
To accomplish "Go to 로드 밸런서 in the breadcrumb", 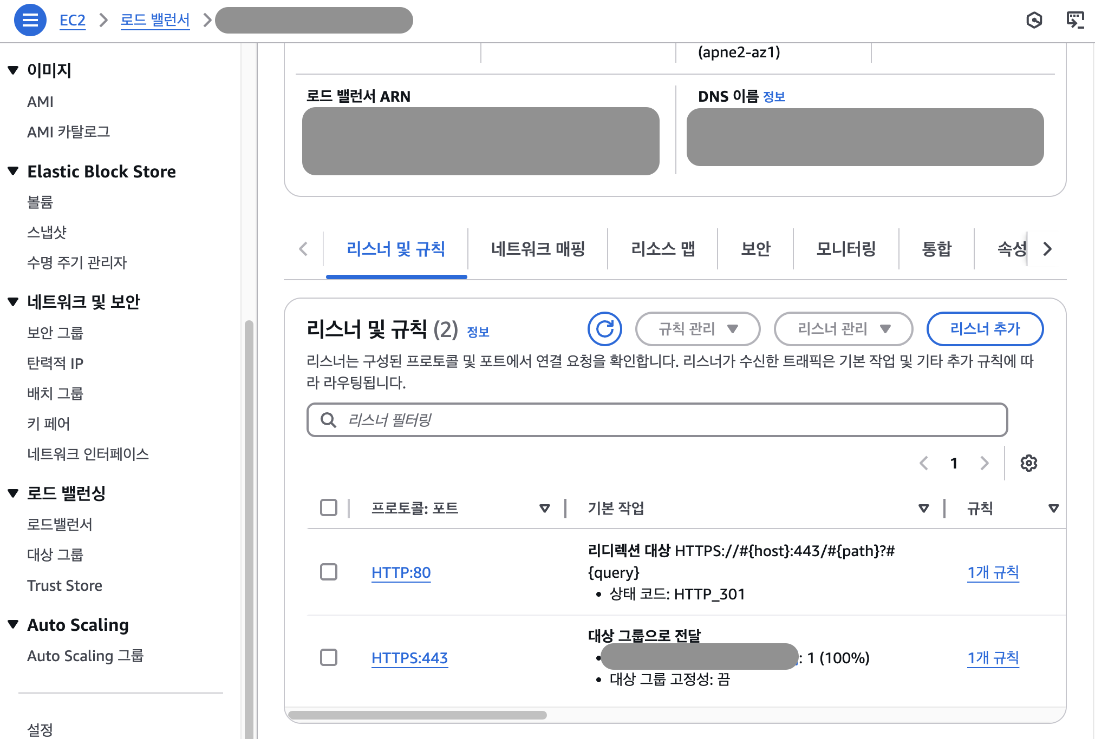I will coord(155,21).
